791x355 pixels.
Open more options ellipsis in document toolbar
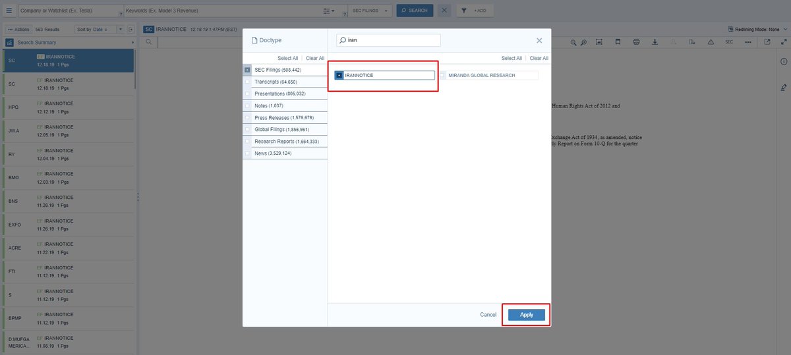(747, 42)
